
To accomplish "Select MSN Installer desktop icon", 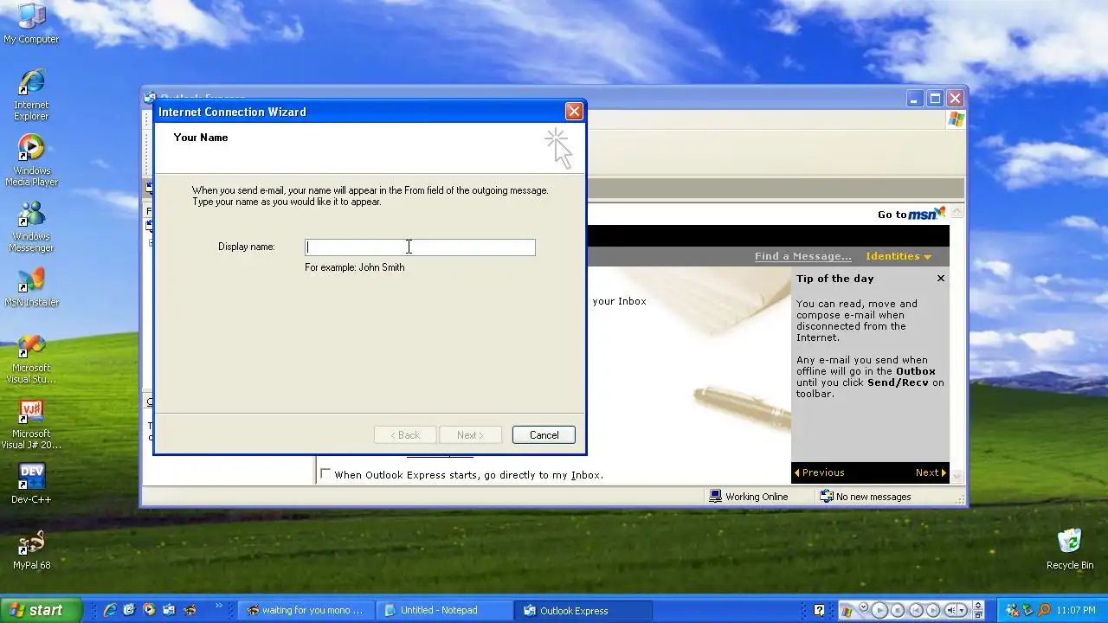I will pos(31,287).
